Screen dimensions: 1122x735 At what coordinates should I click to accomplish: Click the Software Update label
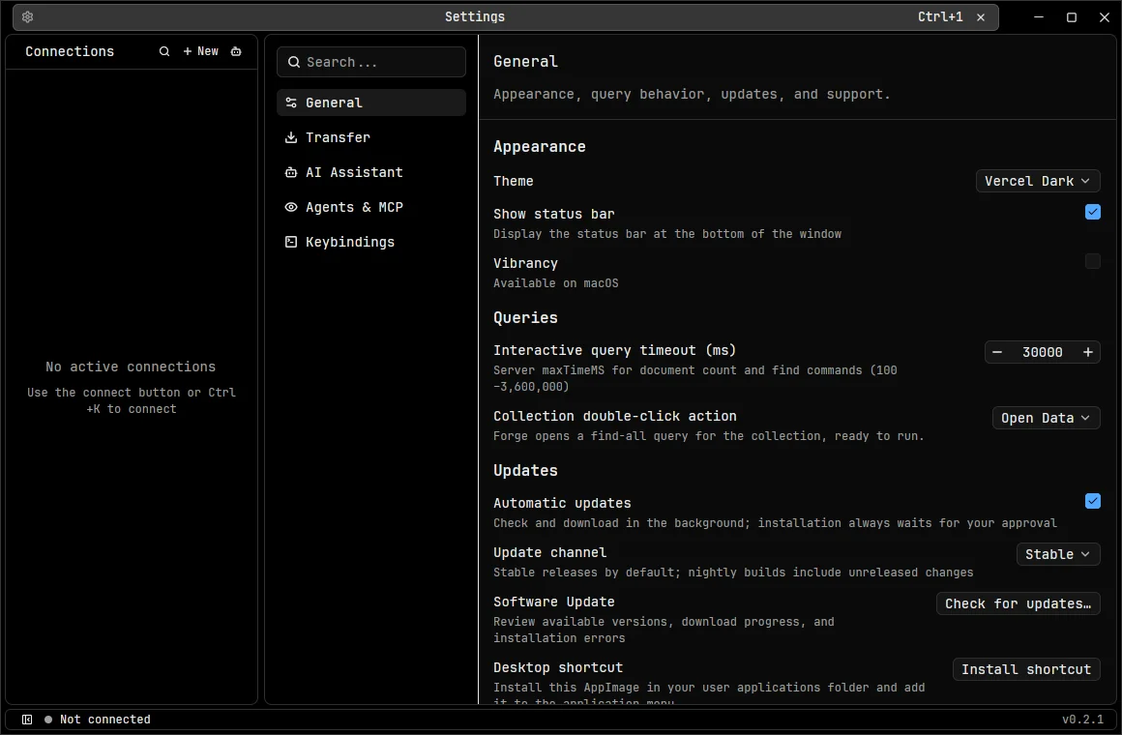point(554,602)
